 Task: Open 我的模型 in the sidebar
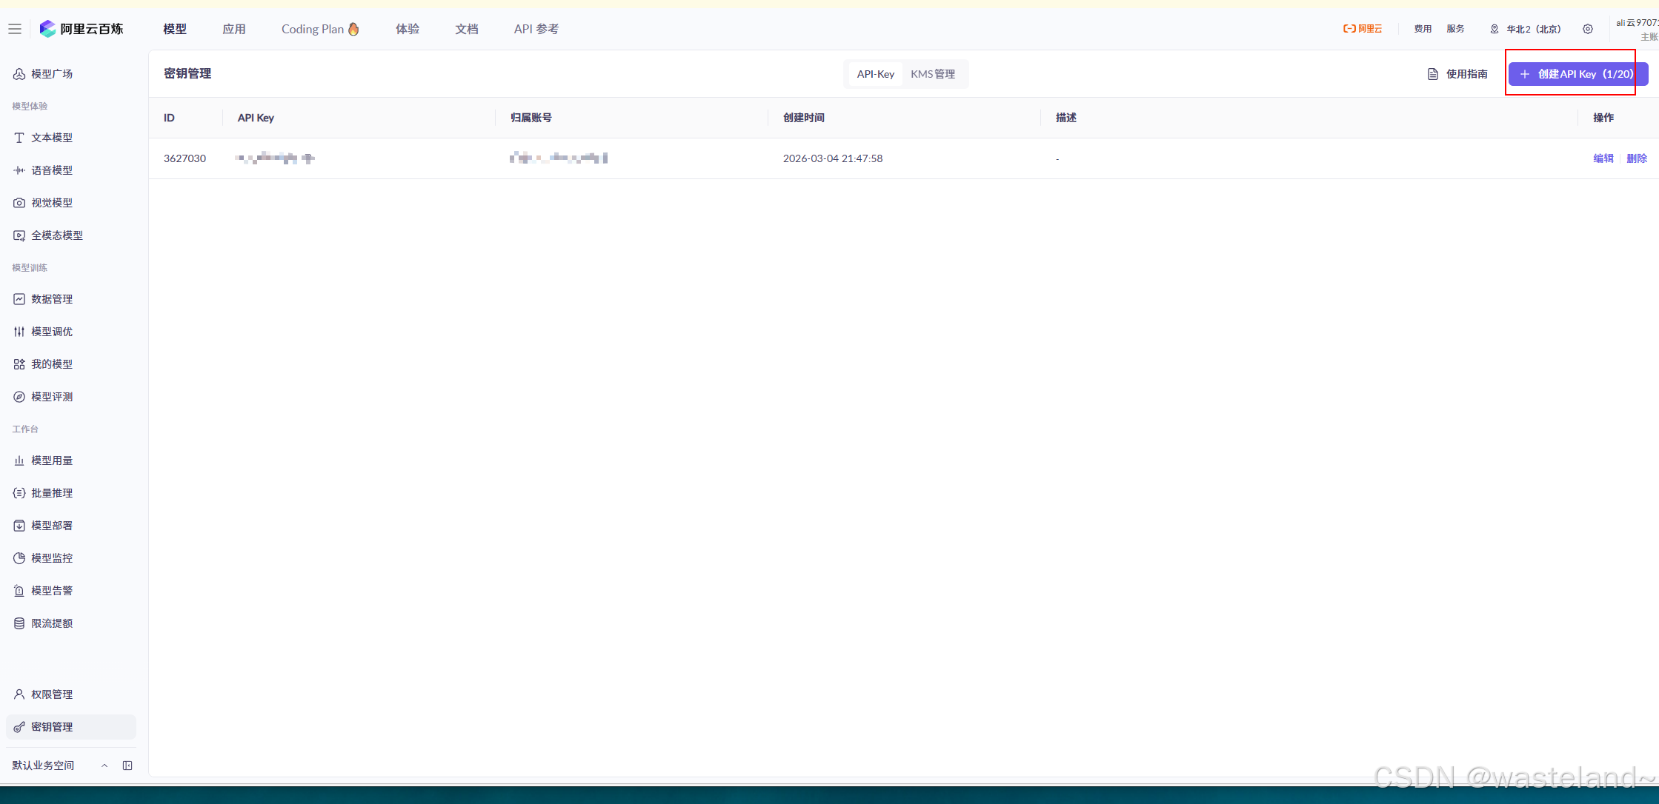click(52, 364)
